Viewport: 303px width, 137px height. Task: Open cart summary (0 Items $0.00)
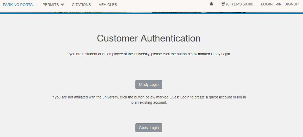tap(240, 4)
